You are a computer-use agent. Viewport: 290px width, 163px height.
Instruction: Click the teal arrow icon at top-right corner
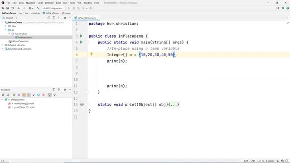pyautogui.click(x=288, y=8)
